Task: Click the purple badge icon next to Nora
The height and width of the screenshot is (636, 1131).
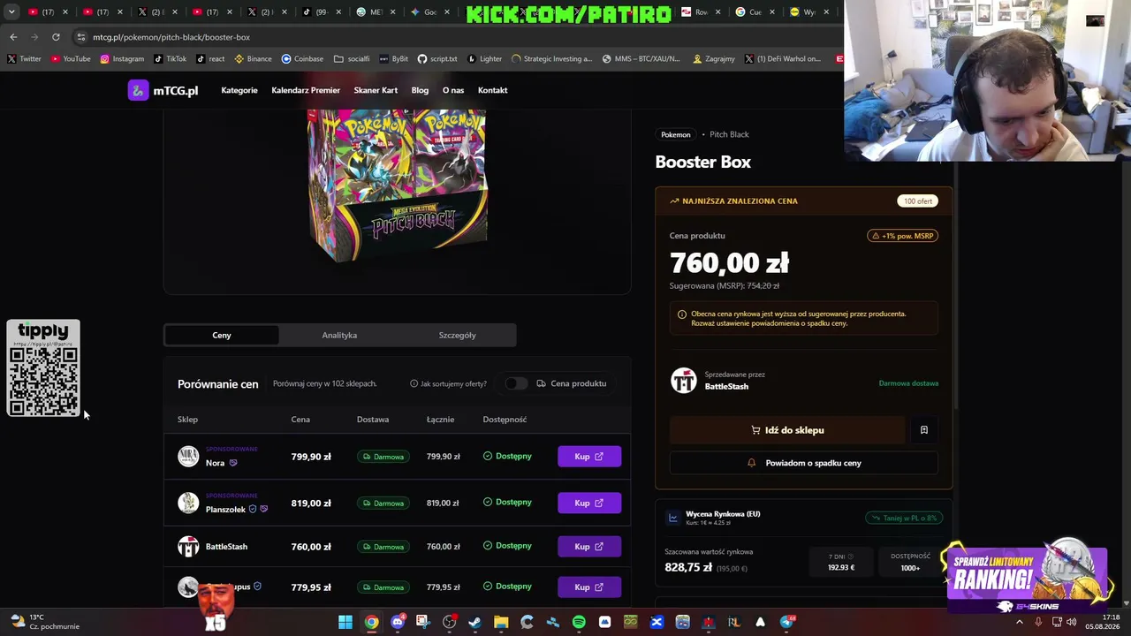Action: tap(233, 463)
